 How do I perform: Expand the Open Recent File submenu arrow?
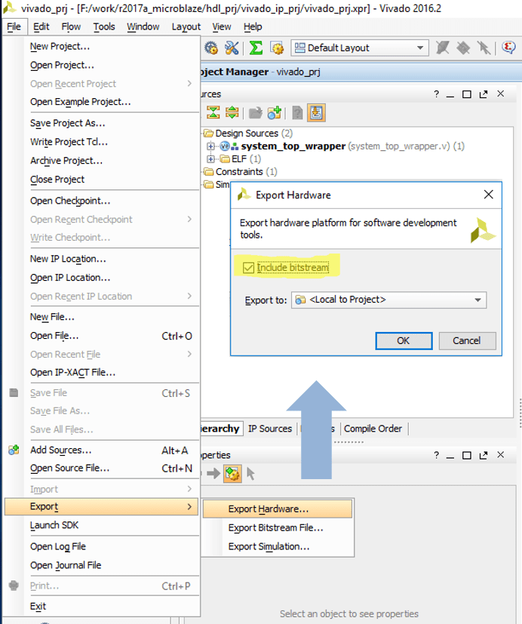(189, 354)
